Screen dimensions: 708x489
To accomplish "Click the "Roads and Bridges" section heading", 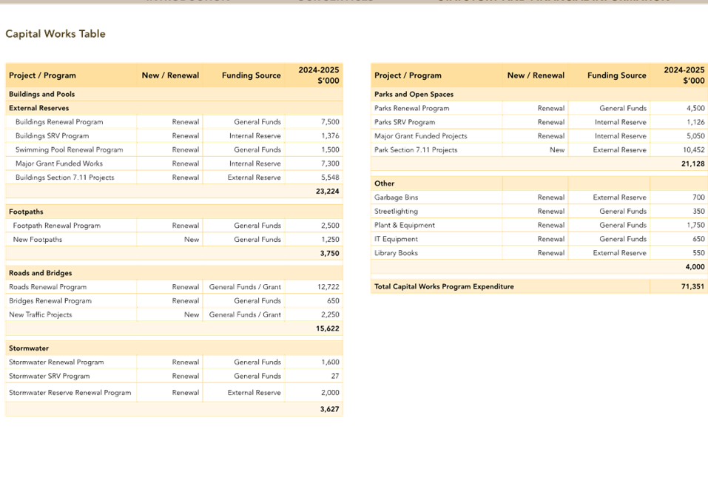I will (40, 273).
